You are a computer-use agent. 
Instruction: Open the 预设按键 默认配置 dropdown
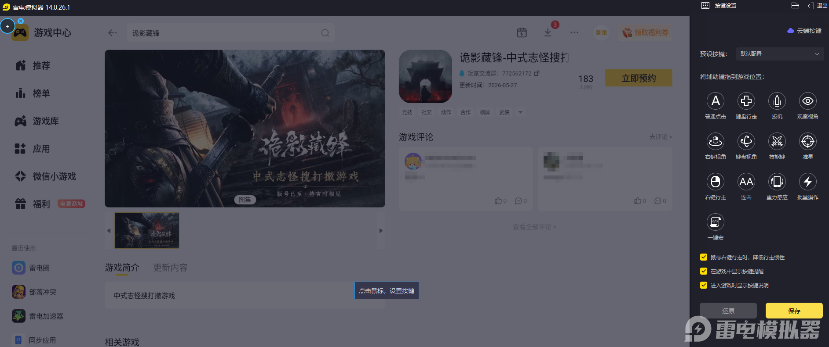(x=779, y=54)
